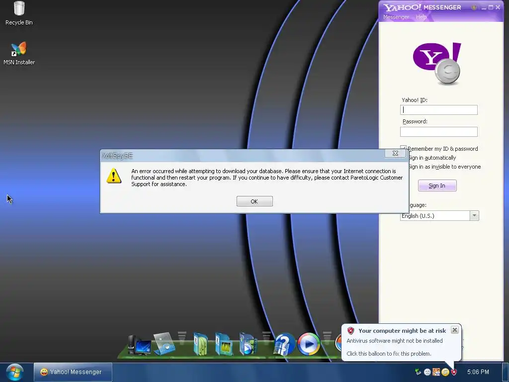Image resolution: width=509 pixels, height=382 pixels.
Task: Toggle Remember my ID & password checkbox
Action: [404, 148]
